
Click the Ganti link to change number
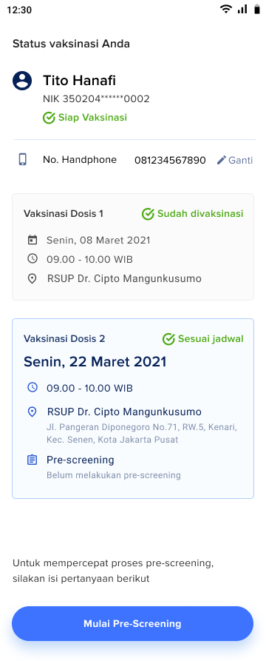tap(240, 160)
